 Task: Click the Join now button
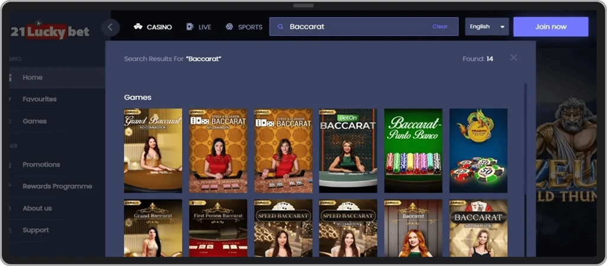tap(551, 27)
